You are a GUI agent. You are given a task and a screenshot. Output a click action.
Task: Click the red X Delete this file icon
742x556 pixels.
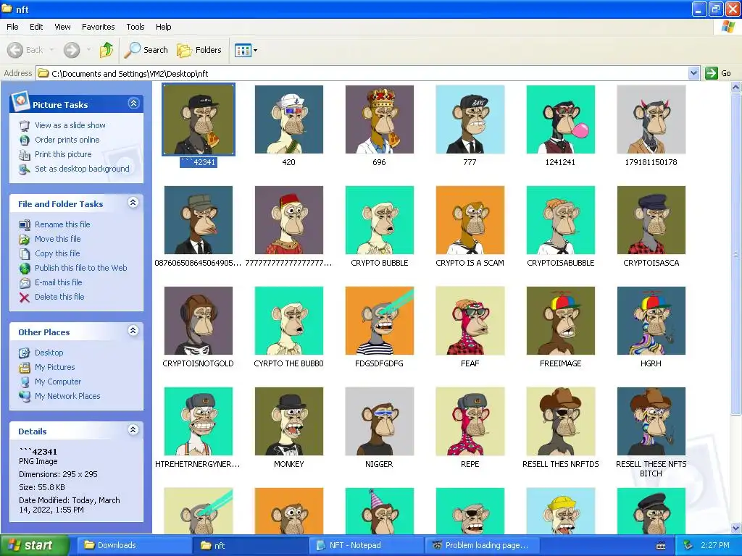[x=25, y=298]
